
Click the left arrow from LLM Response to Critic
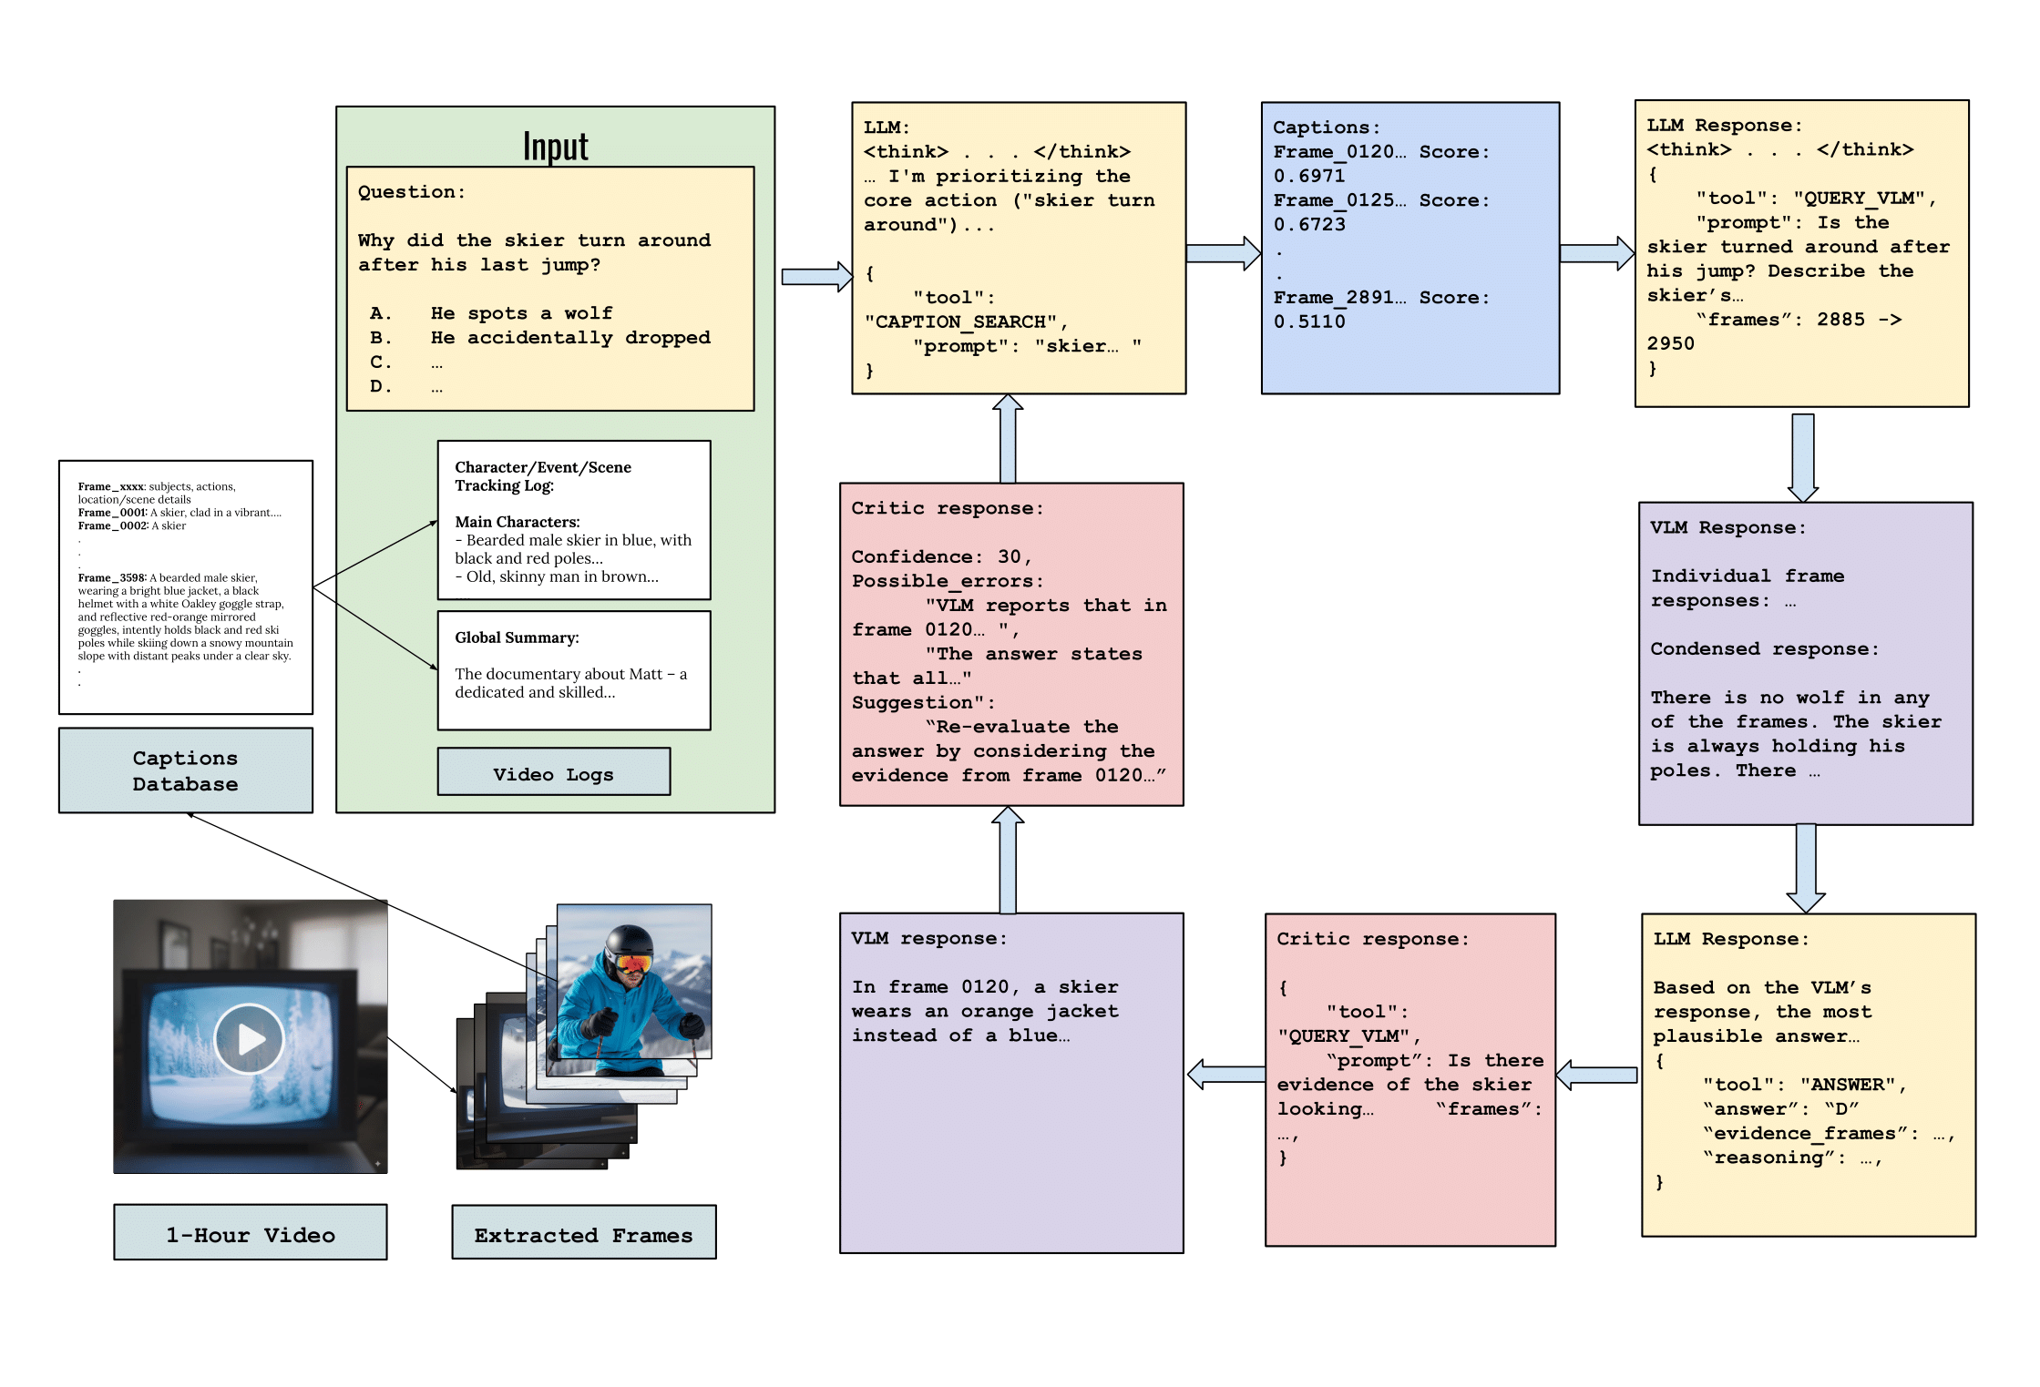(x=1596, y=1076)
